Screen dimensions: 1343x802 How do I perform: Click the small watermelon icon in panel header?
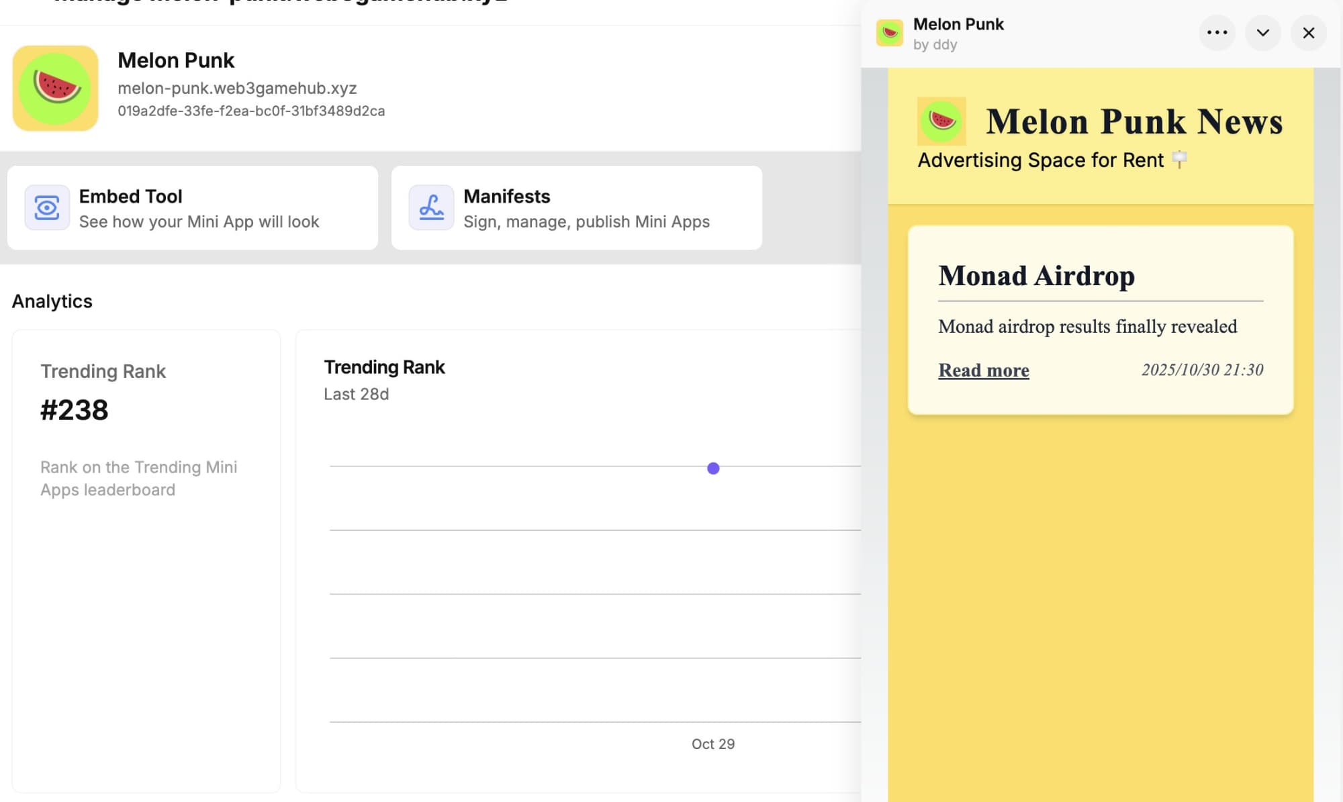click(x=890, y=33)
